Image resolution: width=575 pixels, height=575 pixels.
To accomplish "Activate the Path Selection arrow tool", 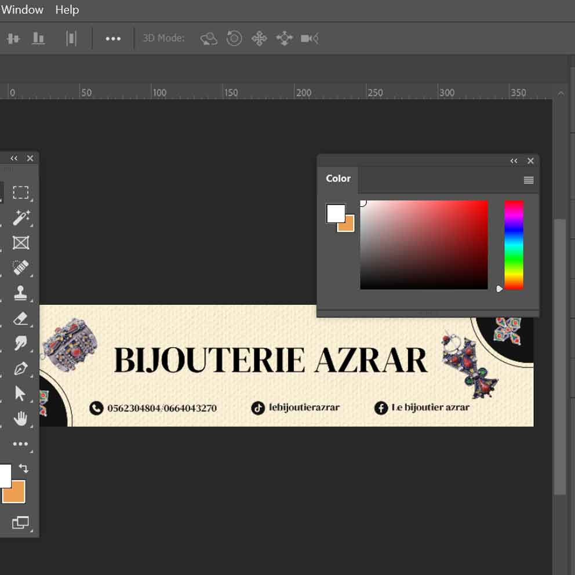I will click(21, 394).
